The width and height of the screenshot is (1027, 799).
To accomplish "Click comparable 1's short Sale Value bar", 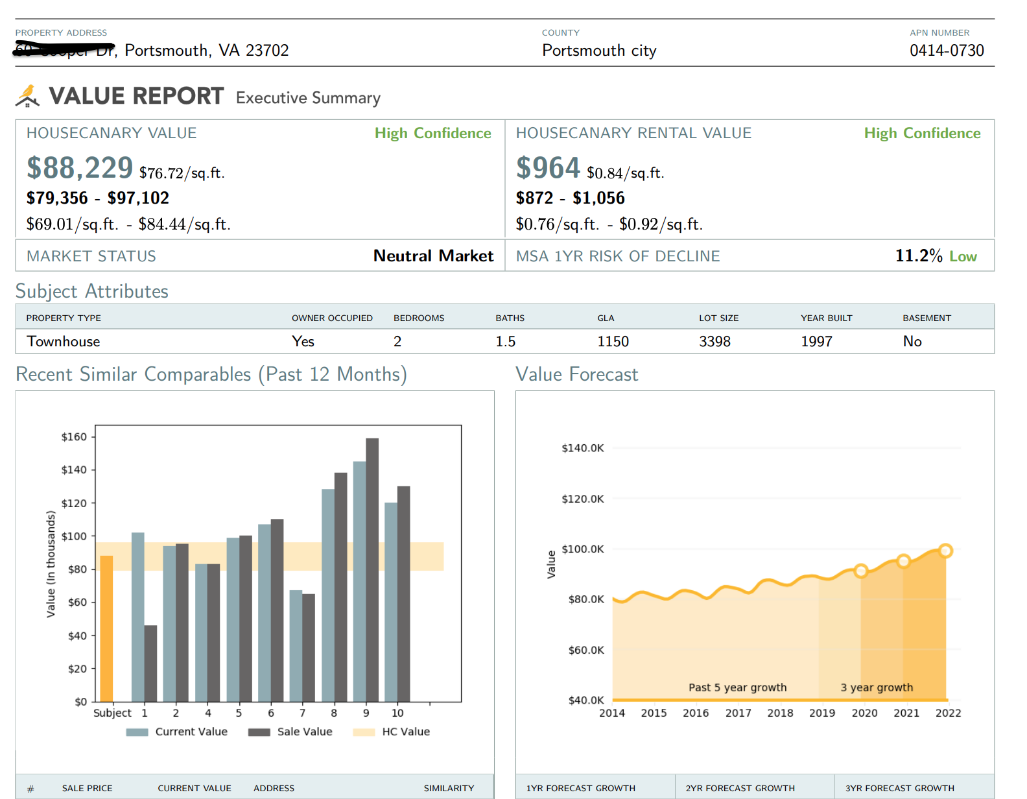I will click(150, 663).
